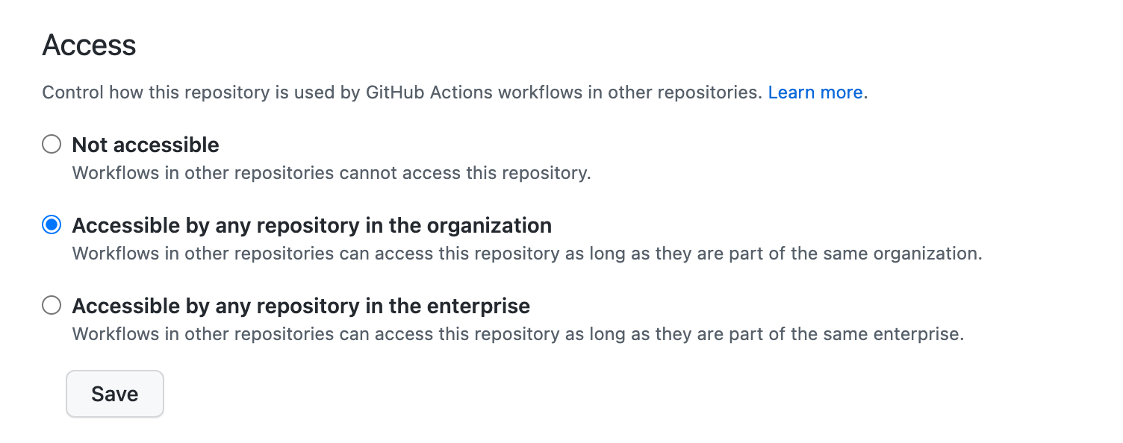1123x443 pixels.
Task: Click the enterprise option bold label
Action: [300, 306]
